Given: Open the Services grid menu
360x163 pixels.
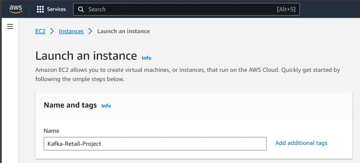Looking at the screenshot, I should 40,9.
